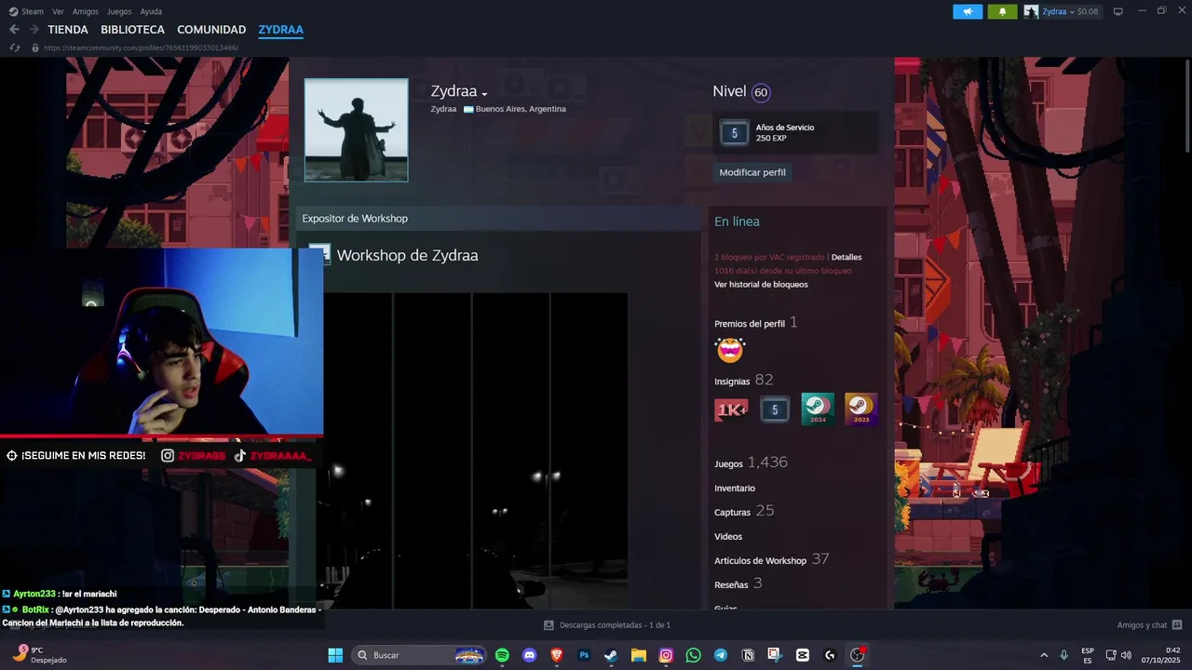Click the Steam taskbar icon
Viewport: 1192px width, 670px height.
click(x=611, y=655)
